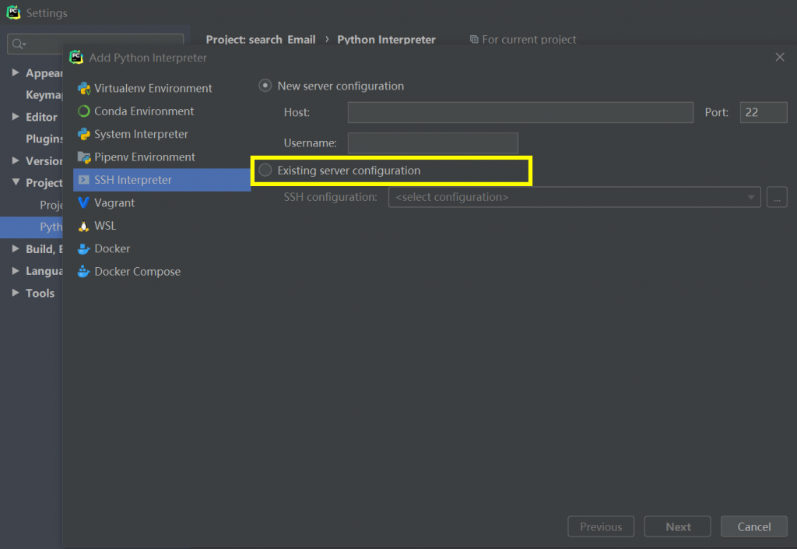Viewport: 797px width, 549px height.
Task: Click the For current project copy icon
Action: click(474, 39)
